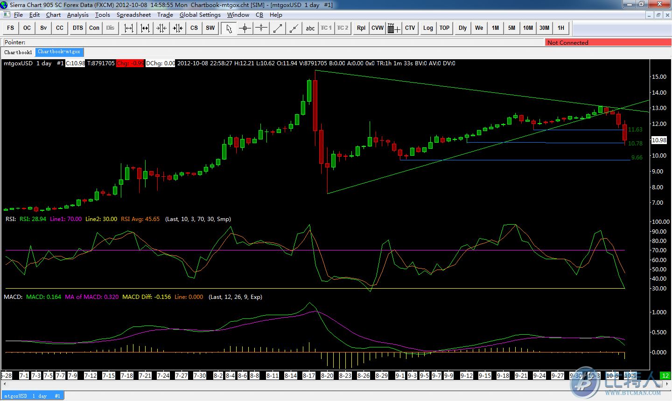Screen dimensions: 672x401
Task: Open the Spreadsheet menu
Action: pos(133,14)
